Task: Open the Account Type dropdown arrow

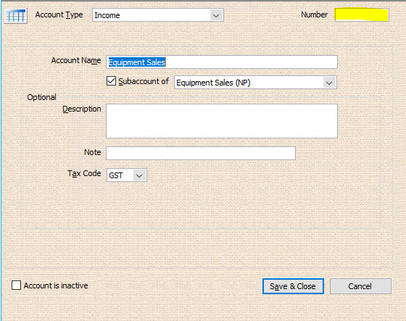Action: click(x=216, y=15)
